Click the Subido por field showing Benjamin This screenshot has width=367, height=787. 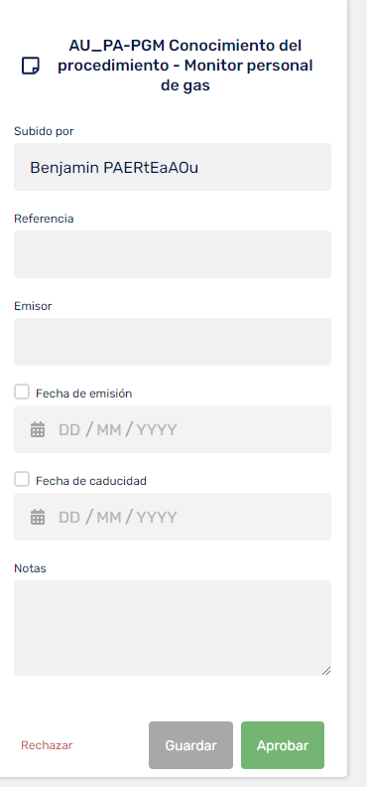[x=173, y=167]
